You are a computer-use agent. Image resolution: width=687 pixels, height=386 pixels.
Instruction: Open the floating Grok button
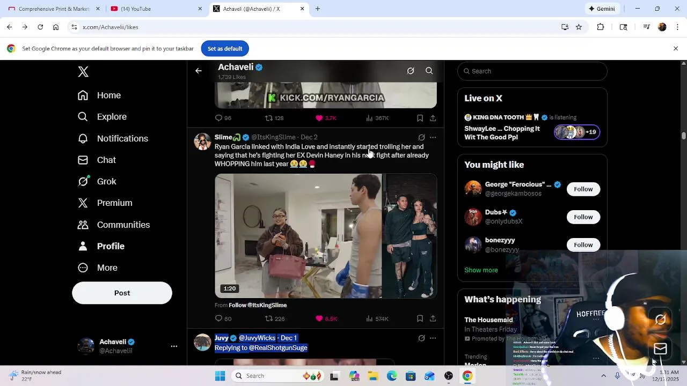[x=661, y=320]
